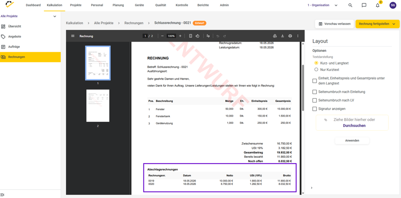Click the paperclip upload icon
Screen dimensions: 401x198
coord(325,120)
